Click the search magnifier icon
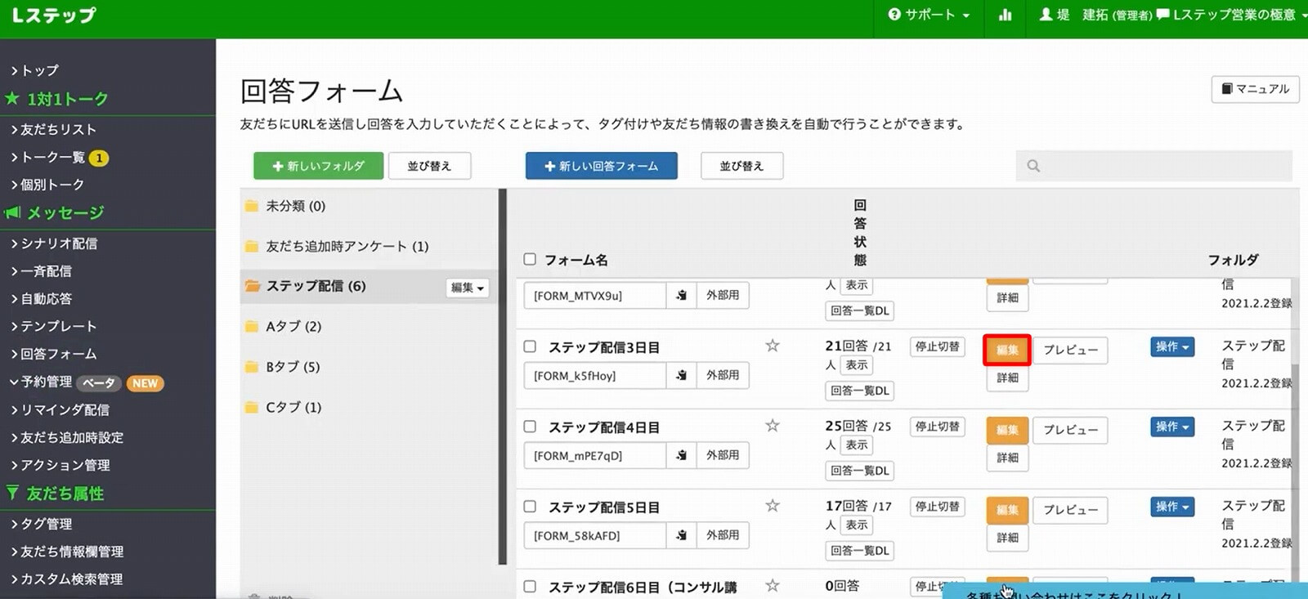 [x=1033, y=166]
